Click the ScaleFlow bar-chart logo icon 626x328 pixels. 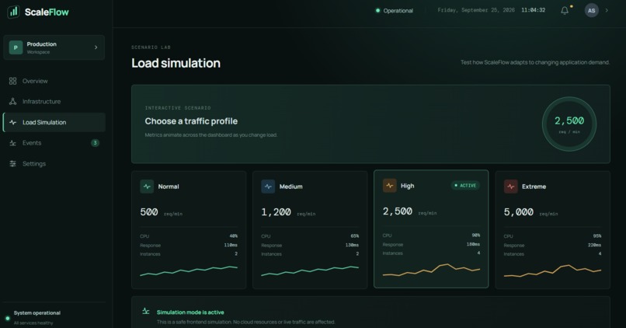pos(13,12)
